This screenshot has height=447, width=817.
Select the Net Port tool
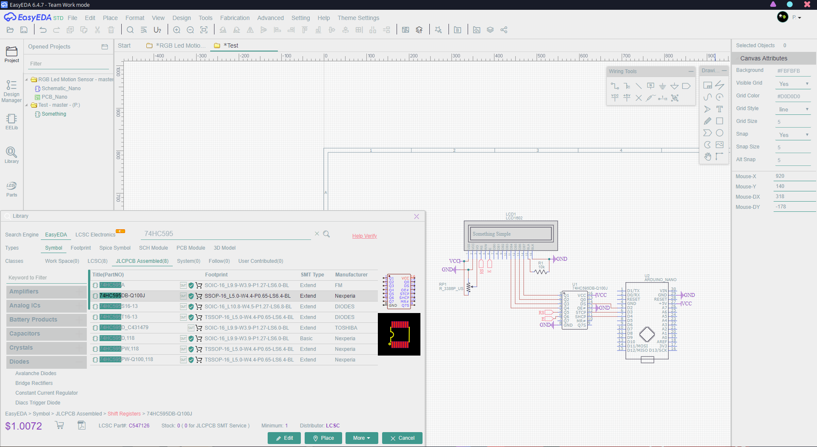coord(686,86)
